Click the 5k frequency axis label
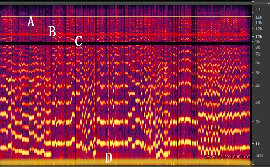270x167 pixels. (258, 73)
